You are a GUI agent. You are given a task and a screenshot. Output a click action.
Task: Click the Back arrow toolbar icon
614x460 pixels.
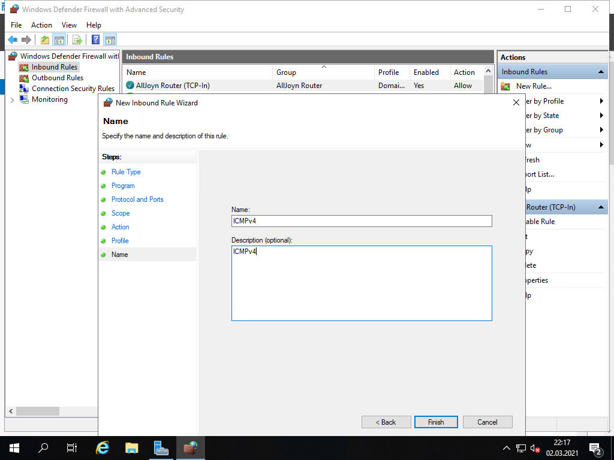[13, 40]
